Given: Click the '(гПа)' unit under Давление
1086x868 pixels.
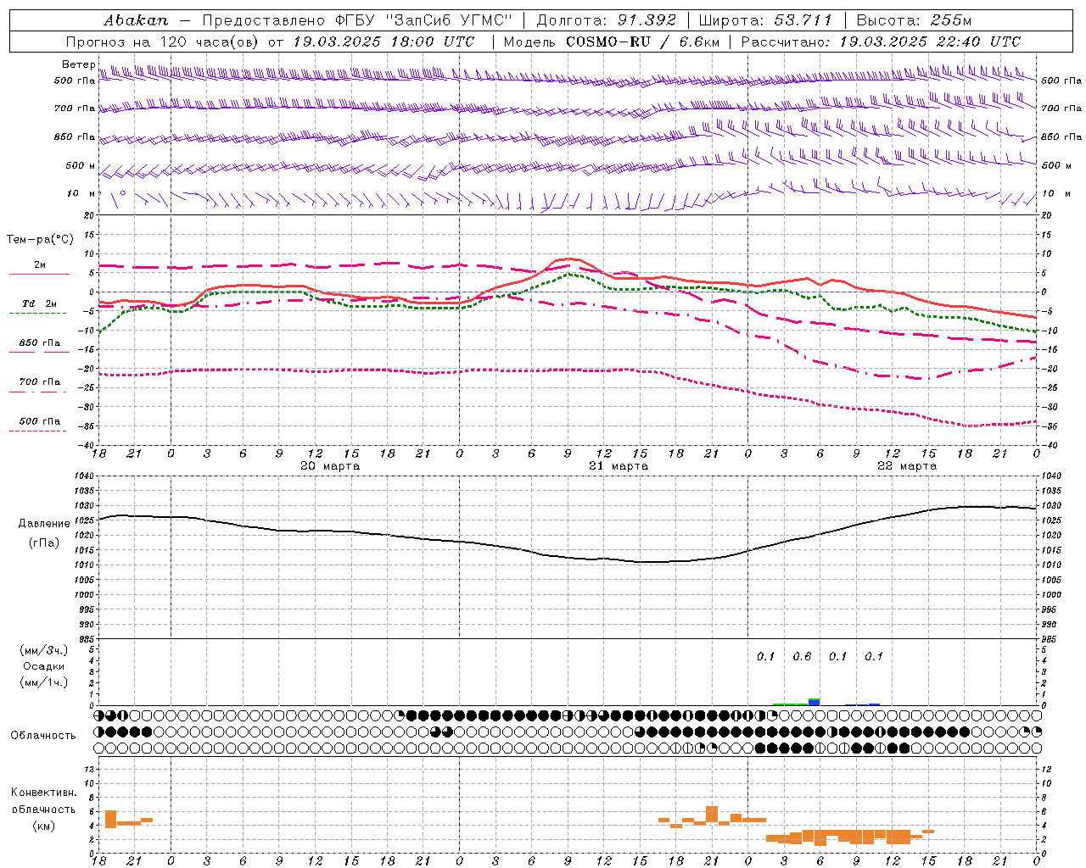Looking at the screenshot, I should (x=44, y=543).
